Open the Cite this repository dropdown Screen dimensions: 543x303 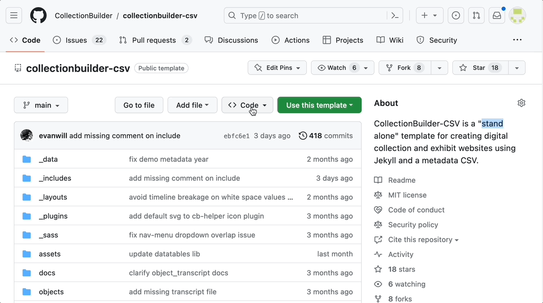tap(416, 240)
